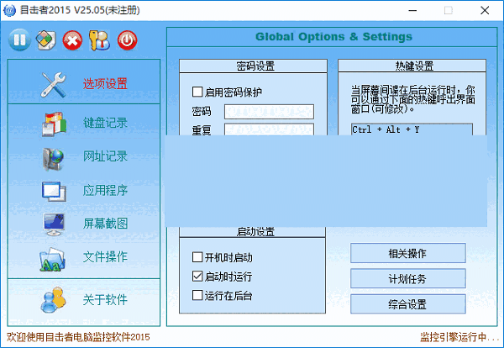Click the people icon beside 关于软件

pyautogui.click(x=54, y=299)
